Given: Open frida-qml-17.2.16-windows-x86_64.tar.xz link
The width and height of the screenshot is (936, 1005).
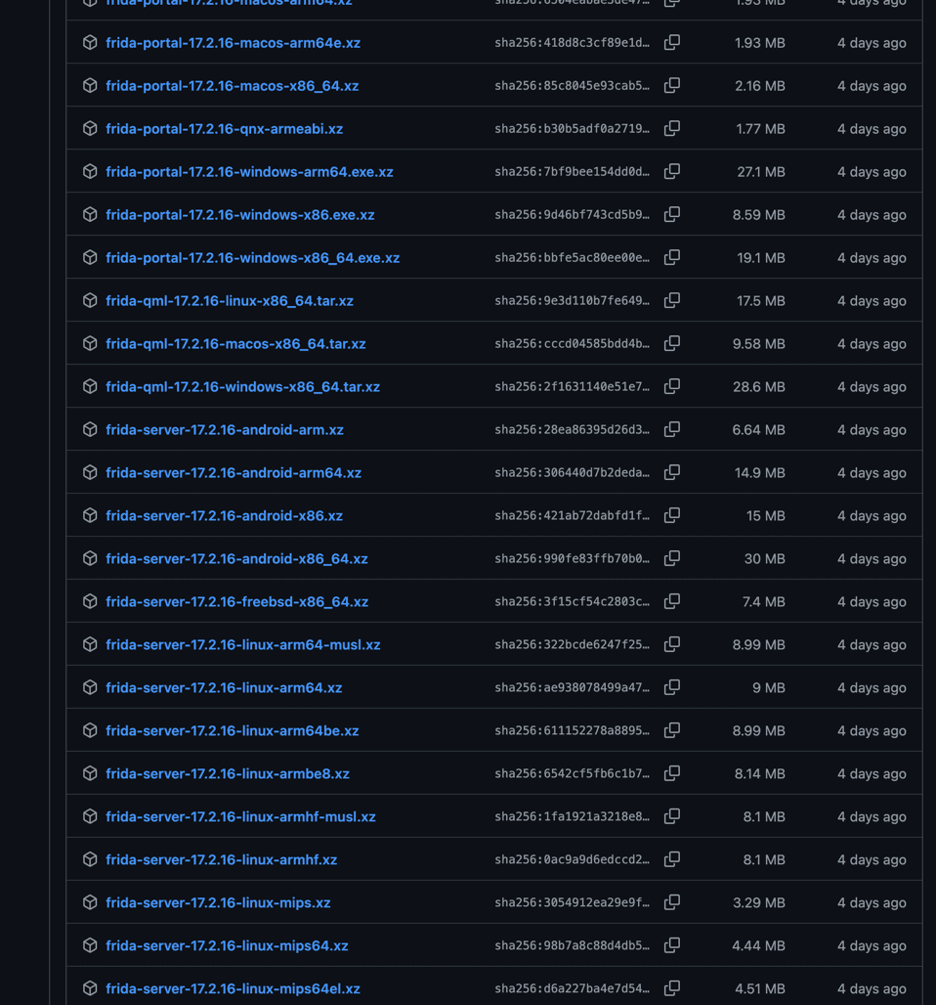Looking at the screenshot, I should point(242,387).
